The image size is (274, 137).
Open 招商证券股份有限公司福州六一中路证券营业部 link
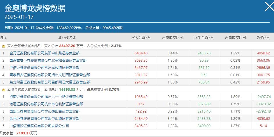point(46,97)
